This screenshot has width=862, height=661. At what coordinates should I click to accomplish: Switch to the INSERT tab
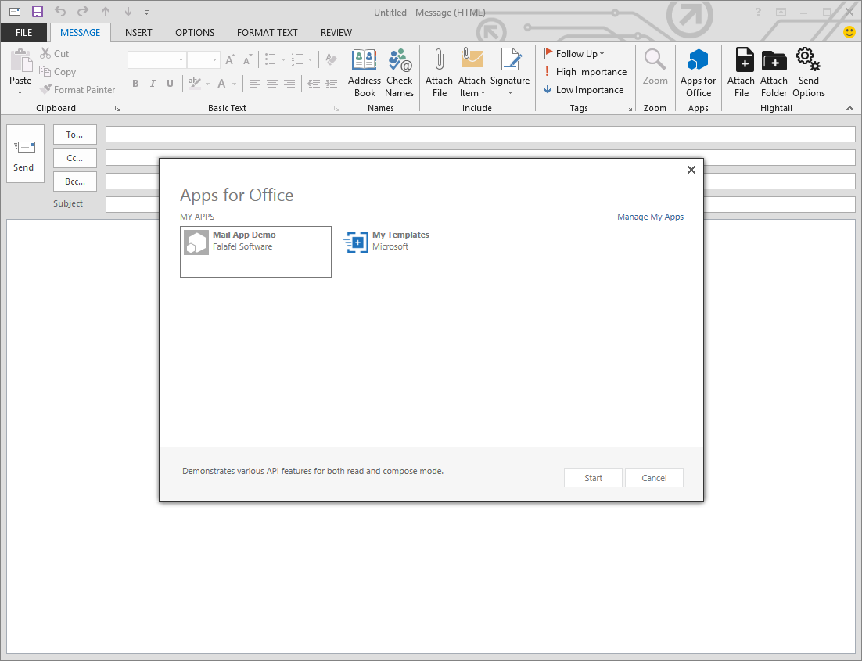138,32
